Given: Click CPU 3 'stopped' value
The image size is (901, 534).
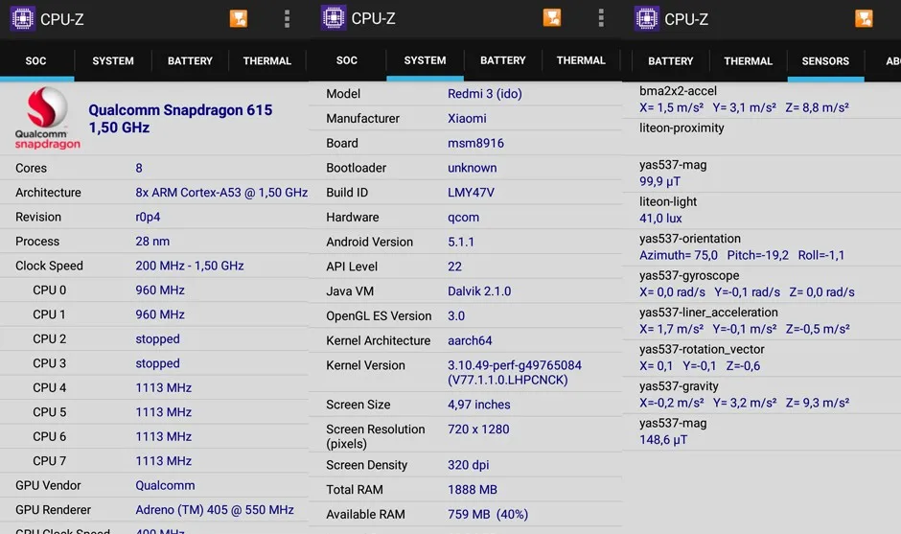Looking at the screenshot, I should [157, 363].
